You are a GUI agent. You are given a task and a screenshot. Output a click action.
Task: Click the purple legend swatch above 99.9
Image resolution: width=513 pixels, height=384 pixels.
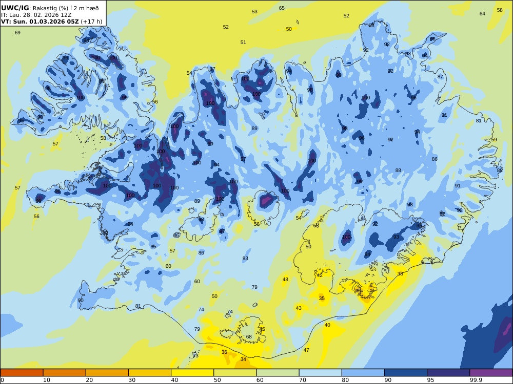(491, 373)
